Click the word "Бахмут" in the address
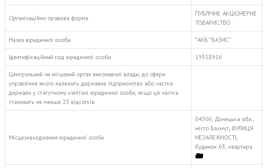Image resolution: width=267 pixels, height=168 pixels. pos(219,128)
